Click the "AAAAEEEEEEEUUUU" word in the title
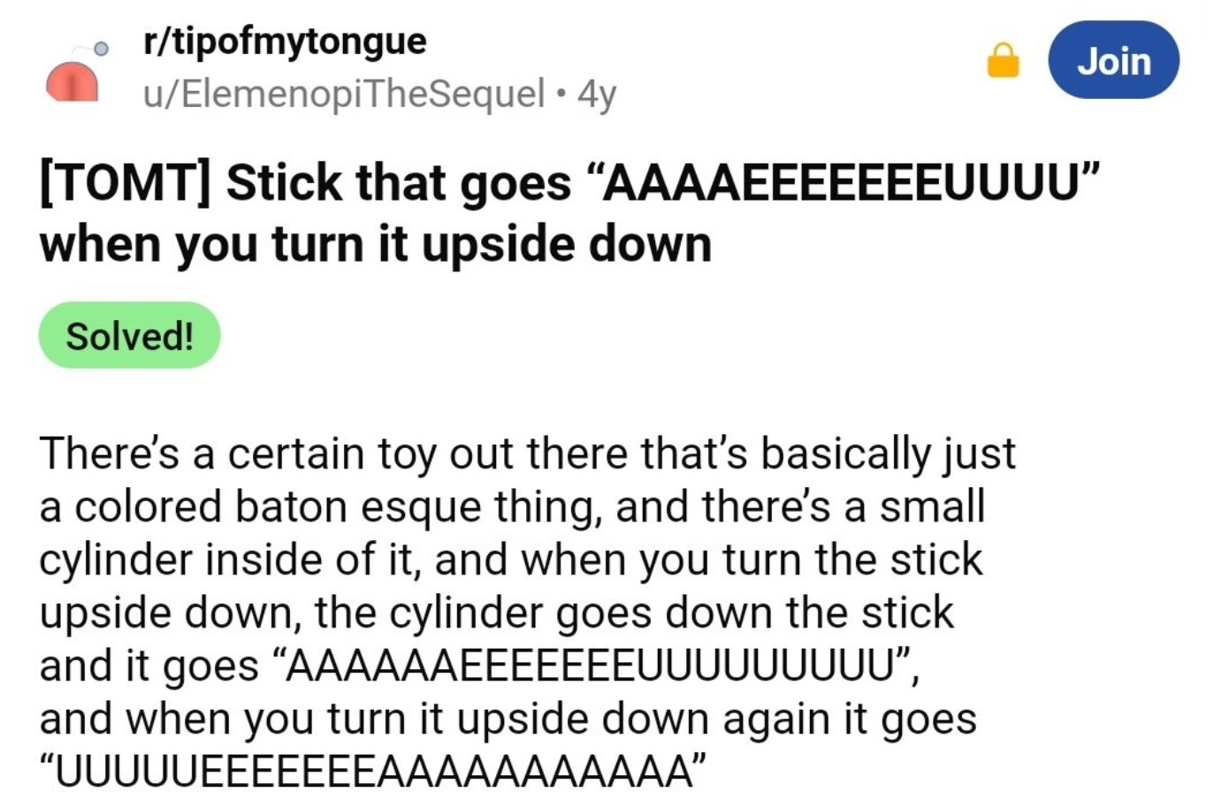This screenshot has width=1214, height=807. (x=850, y=183)
